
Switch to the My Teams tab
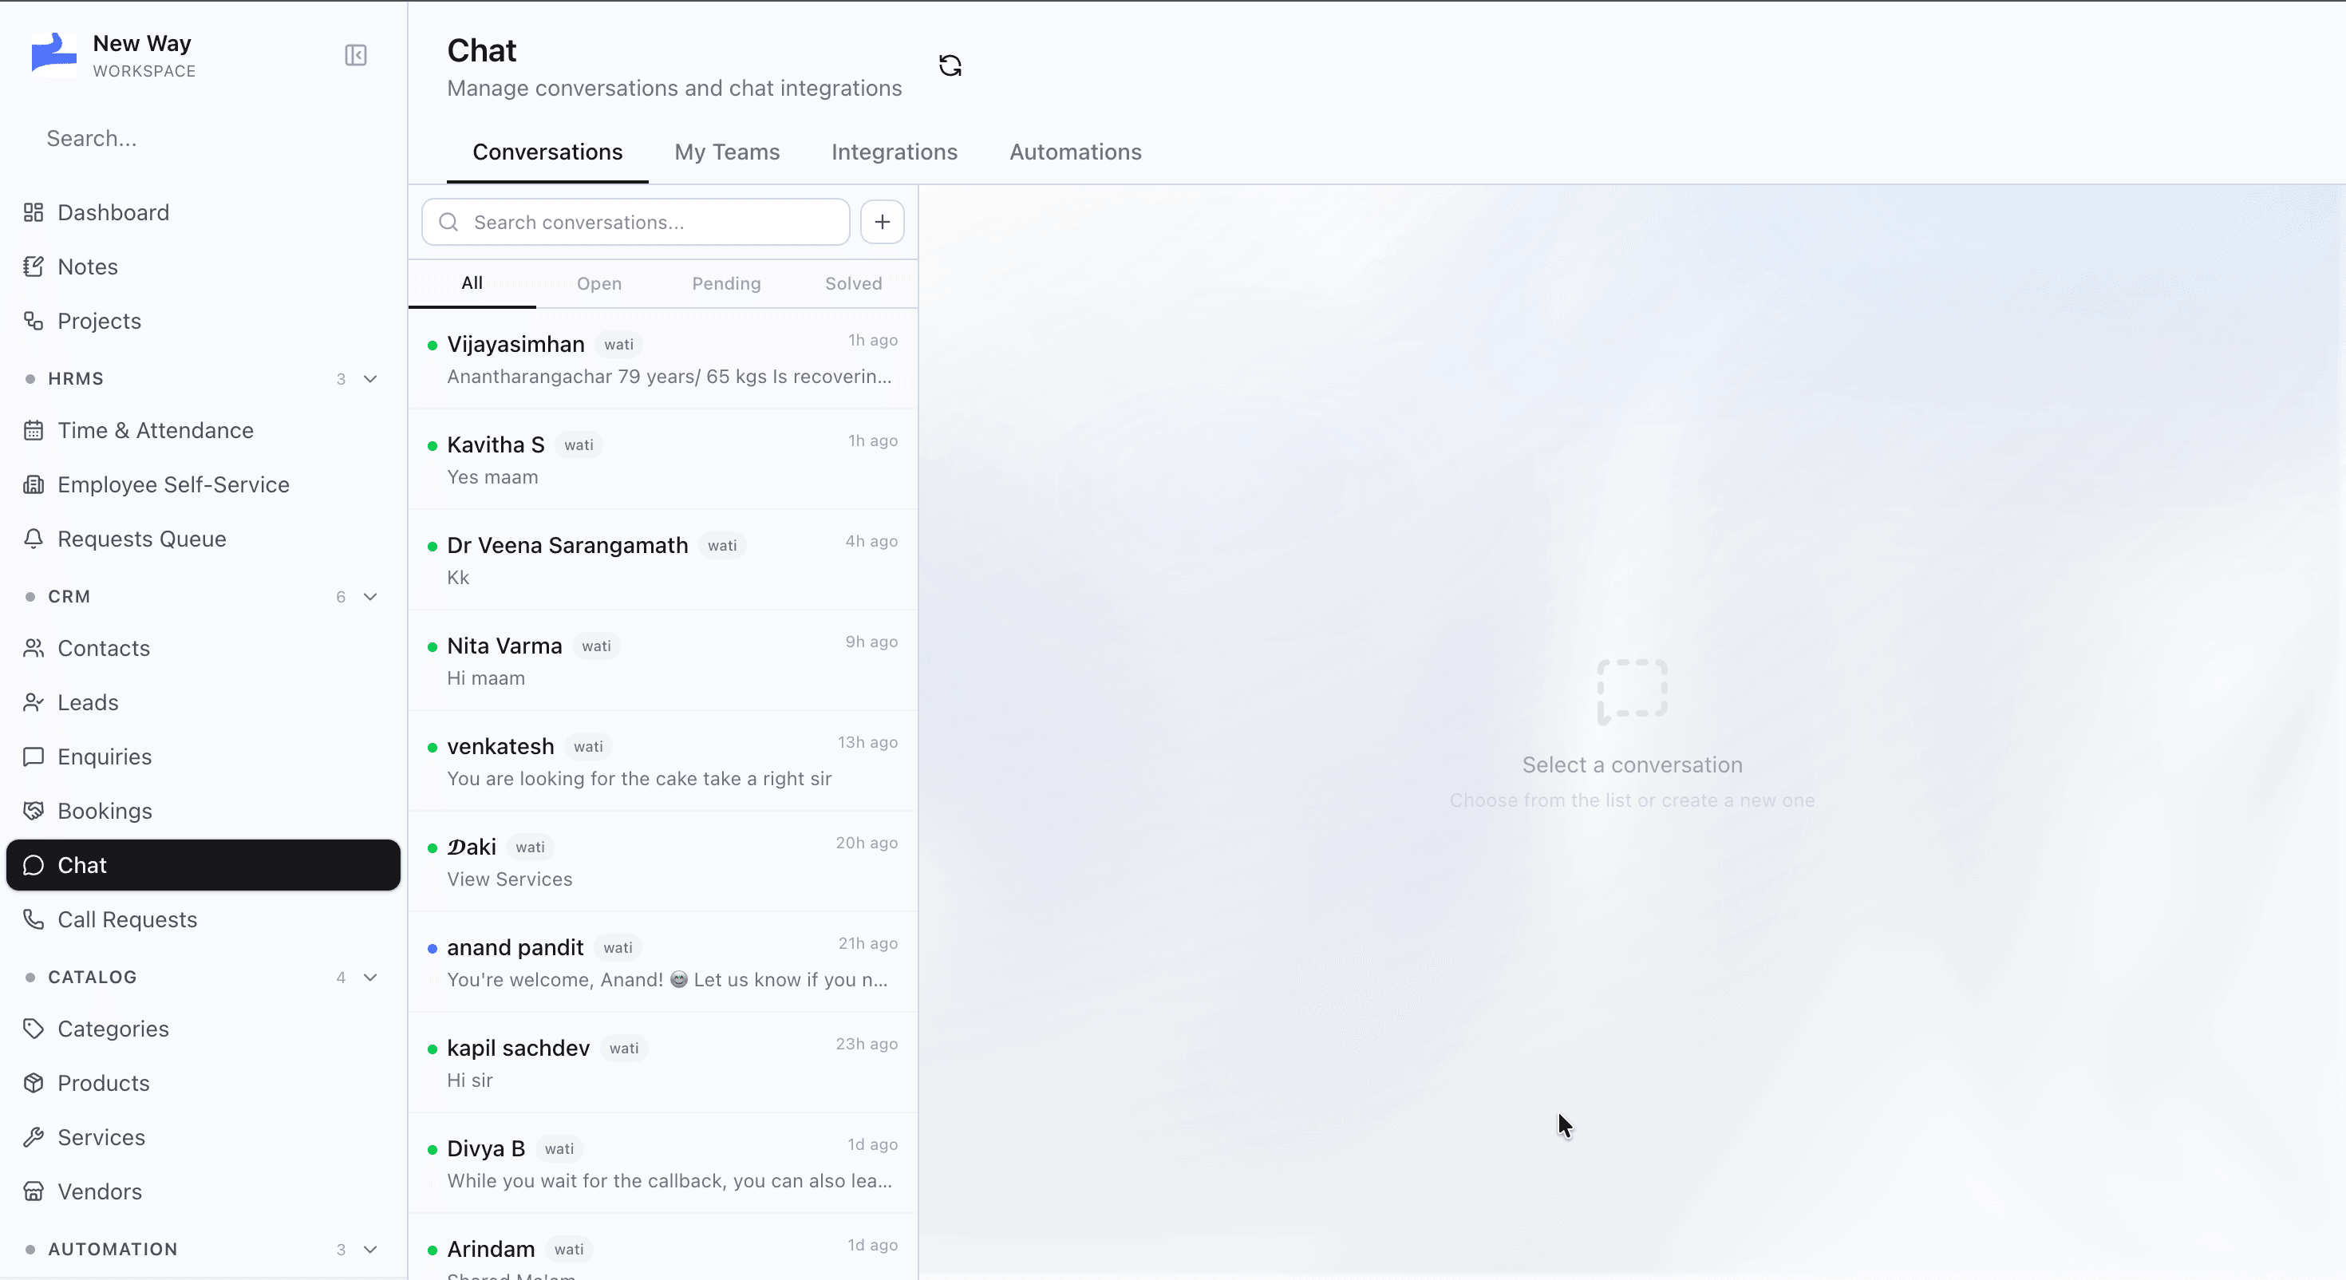(x=727, y=152)
